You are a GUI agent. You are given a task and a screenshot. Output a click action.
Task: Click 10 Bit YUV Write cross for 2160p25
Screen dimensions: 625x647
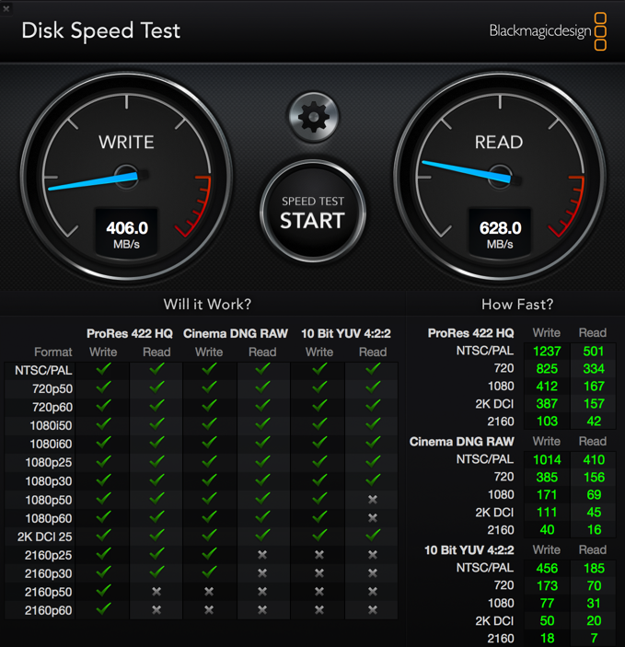(319, 555)
